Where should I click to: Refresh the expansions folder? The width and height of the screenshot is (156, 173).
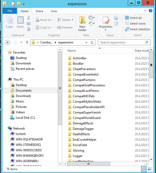(x=92, y=42)
